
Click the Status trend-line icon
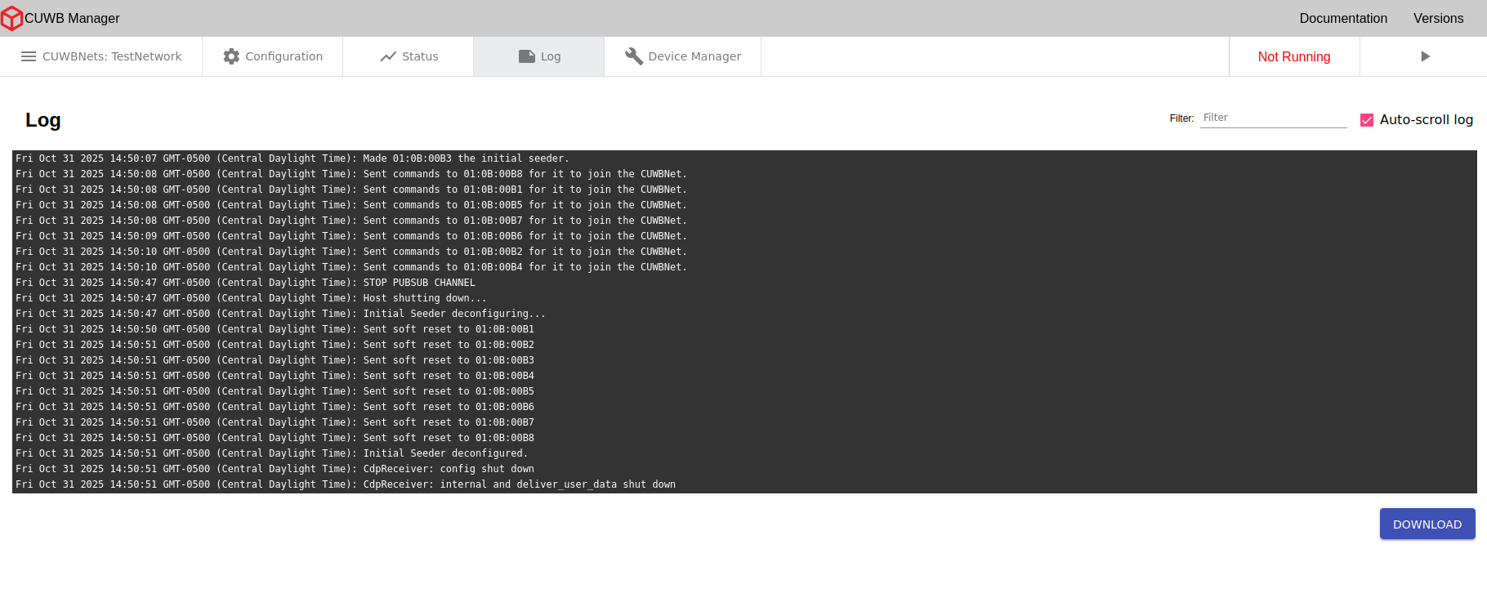(388, 56)
